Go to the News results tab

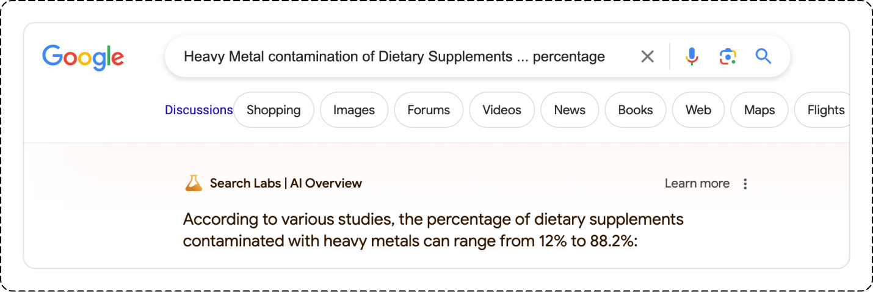click(x=570, y=110)
